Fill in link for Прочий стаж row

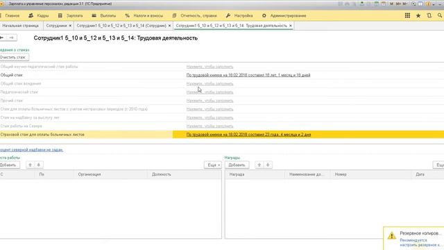[x=210, y=101]
